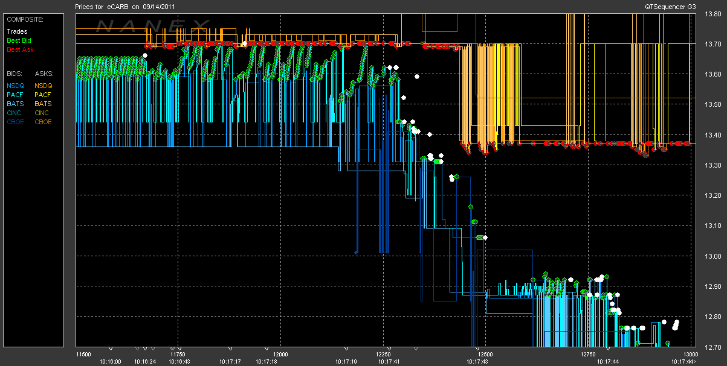Image resolution: width=727 pixels, height=366 pixels.
Task: Click the 12.90 price axis label
Action: 713,286
